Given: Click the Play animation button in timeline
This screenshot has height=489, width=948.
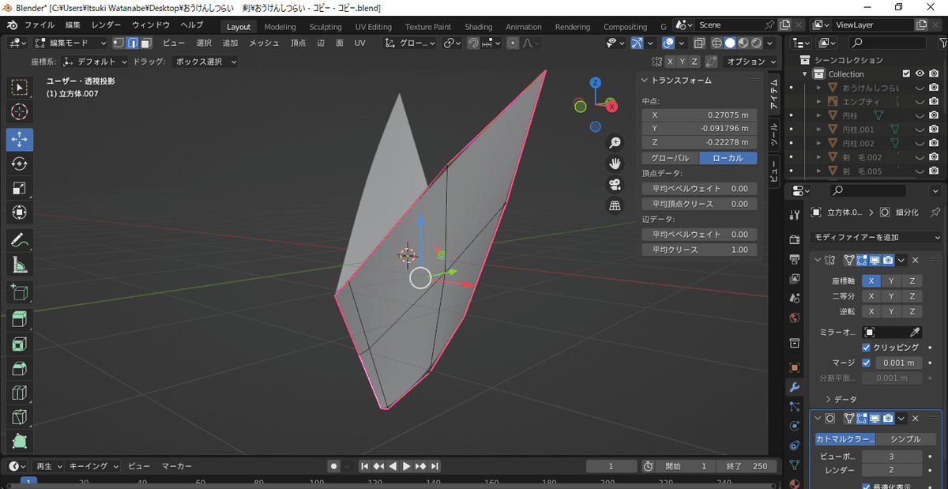Looking at the screenshot, I should coord(407,466).
